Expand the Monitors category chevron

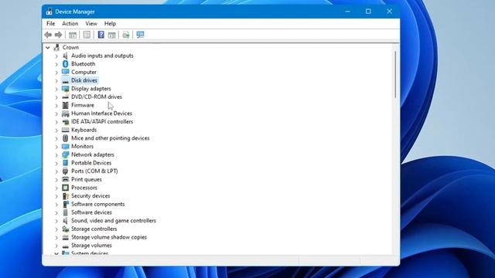tap(56, 147)
